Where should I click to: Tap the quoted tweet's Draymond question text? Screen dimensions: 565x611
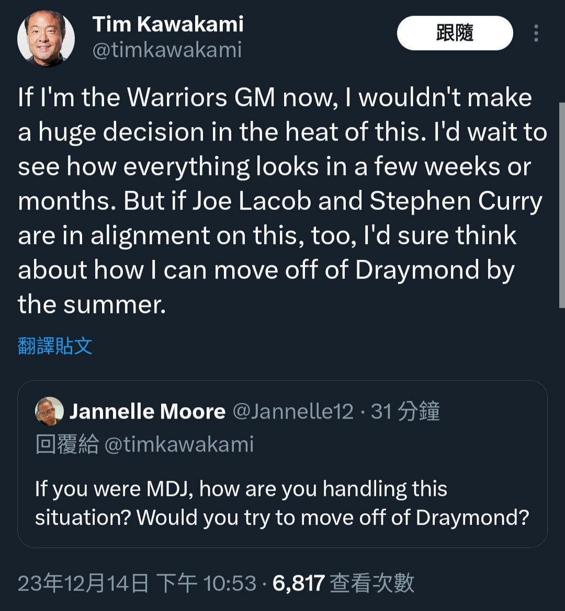point(282,503)
